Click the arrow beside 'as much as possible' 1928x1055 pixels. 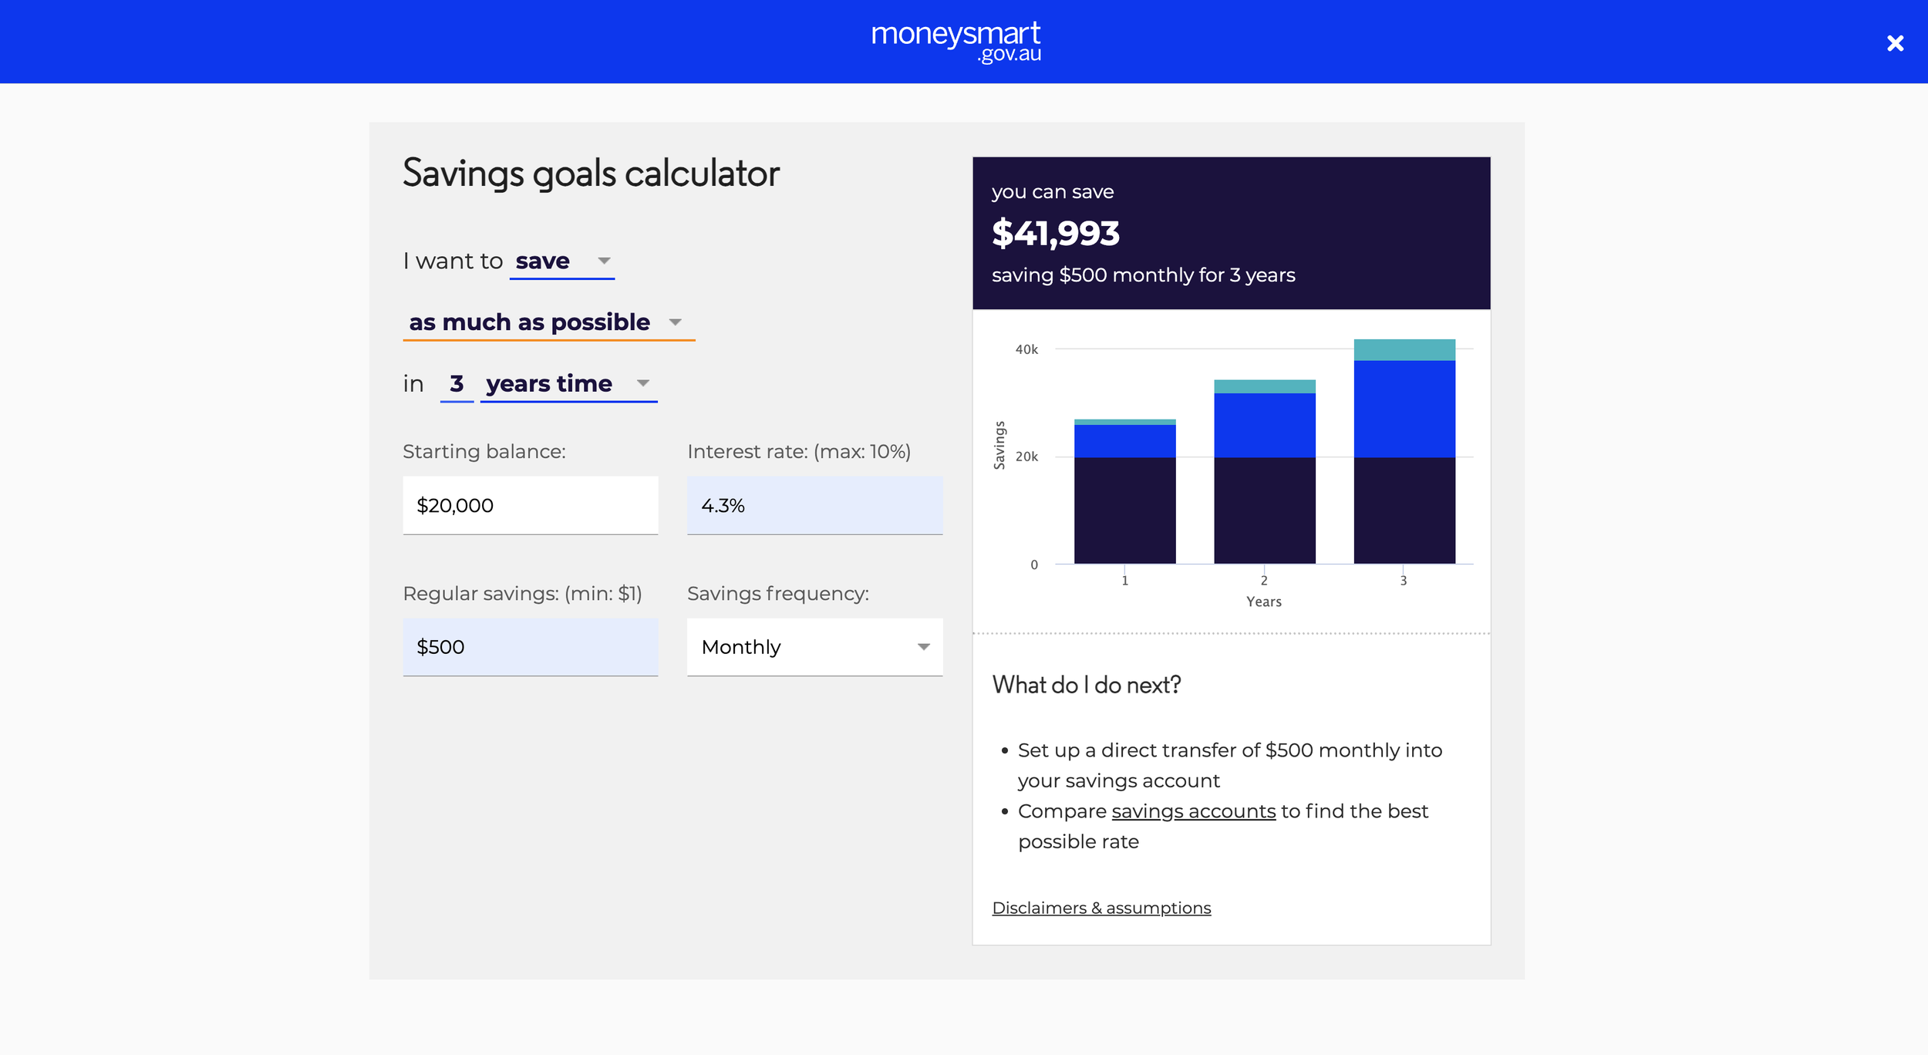(x=675, y=322)
